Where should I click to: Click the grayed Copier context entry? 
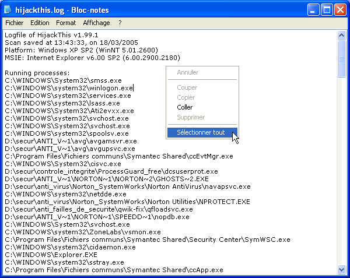[202, 97]
